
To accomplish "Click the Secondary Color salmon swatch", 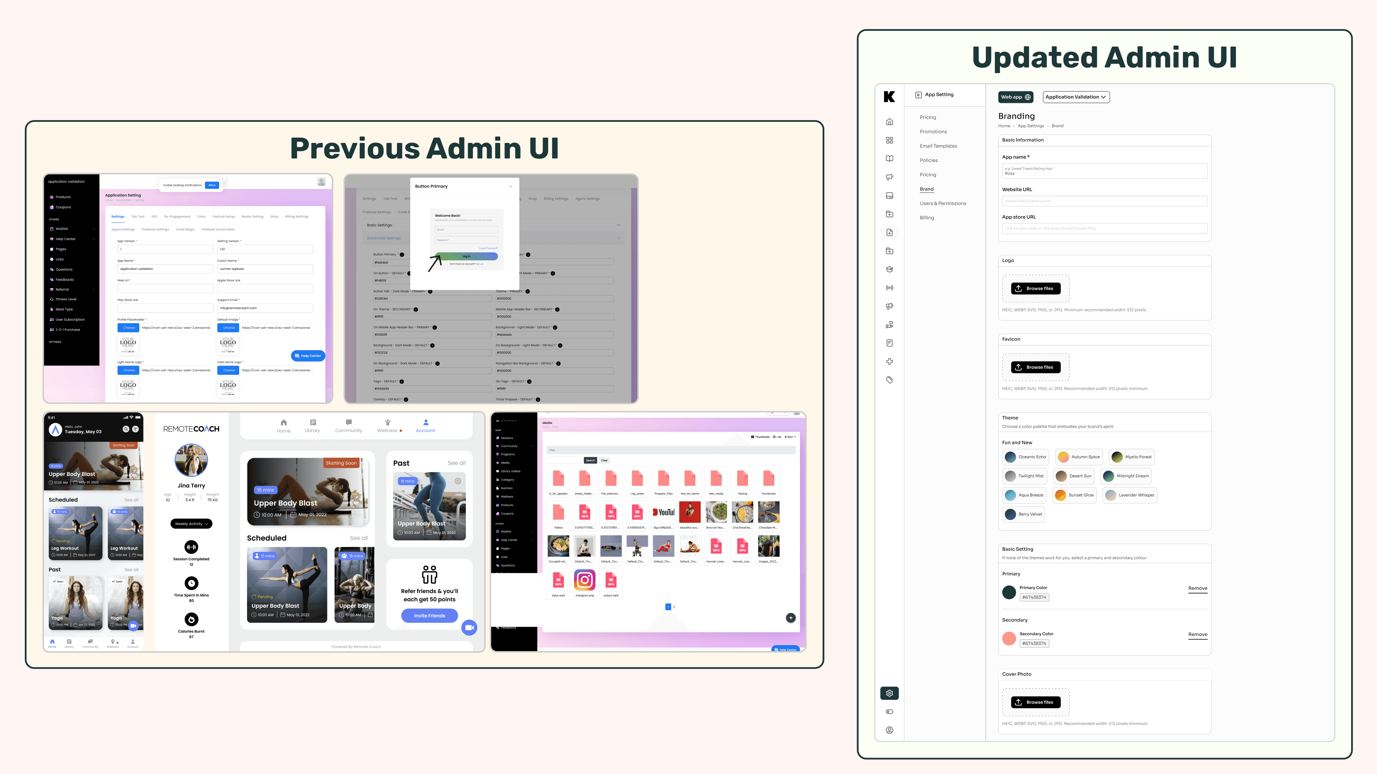I will (x=1009, y=638).
